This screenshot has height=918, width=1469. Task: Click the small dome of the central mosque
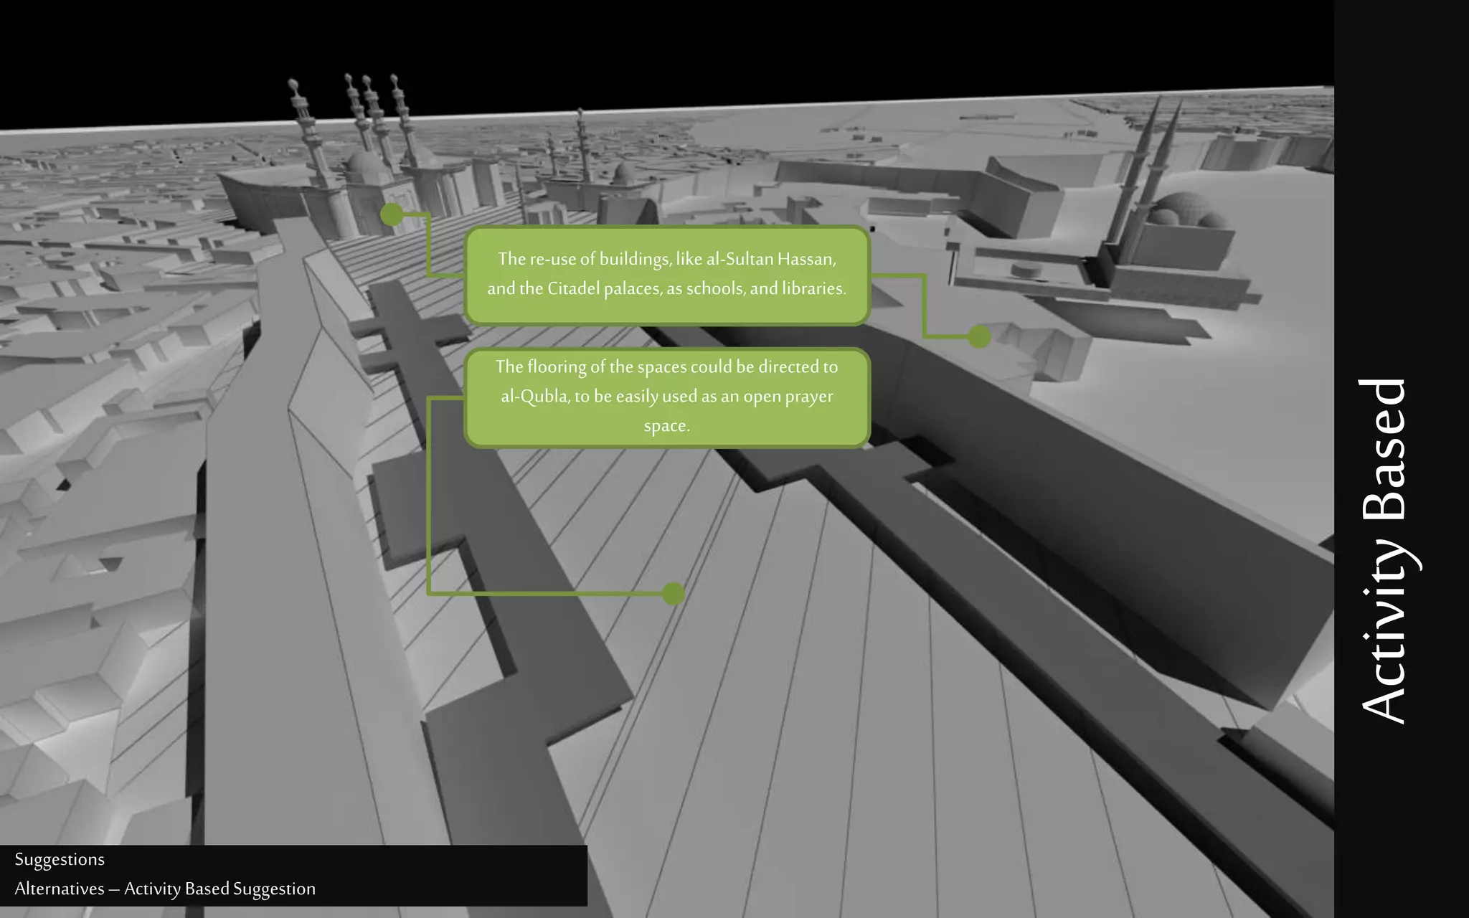625,174
